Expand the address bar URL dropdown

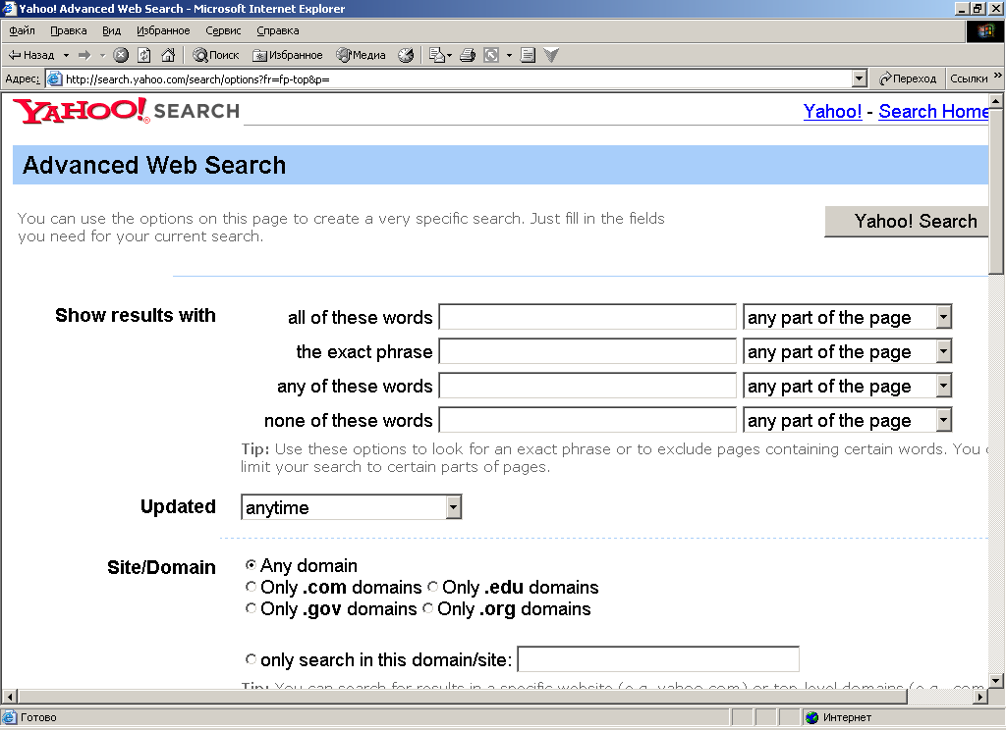(x=860, y=78)
